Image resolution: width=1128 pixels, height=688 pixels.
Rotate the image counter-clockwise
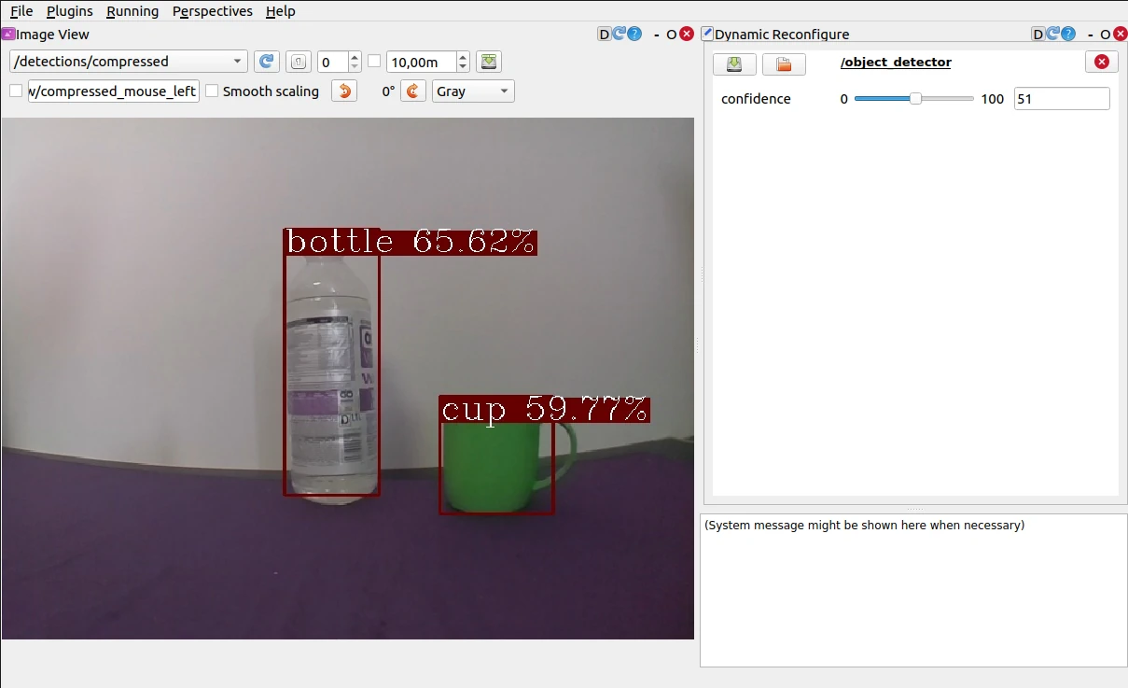coord(343,91)
